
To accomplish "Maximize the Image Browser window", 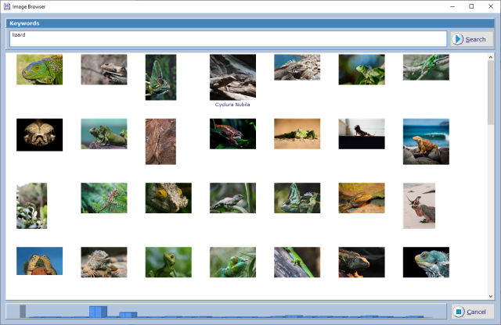I will tap(471, 6).
